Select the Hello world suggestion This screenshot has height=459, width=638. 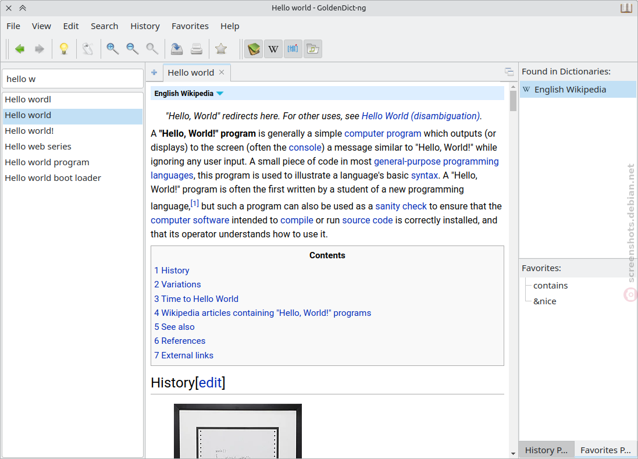tap(73, 115)
